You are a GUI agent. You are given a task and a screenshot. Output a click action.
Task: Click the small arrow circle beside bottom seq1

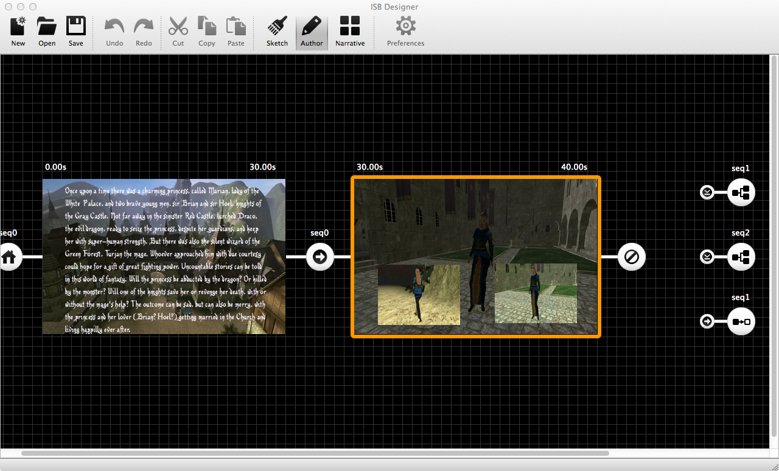(x=707, y=321)
